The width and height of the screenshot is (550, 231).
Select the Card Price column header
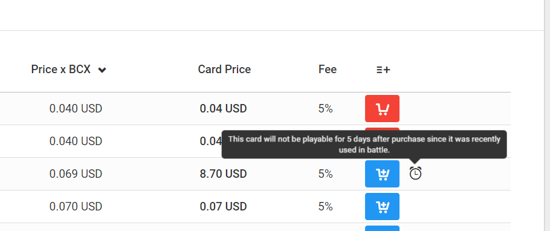click(x=224, y=70)
